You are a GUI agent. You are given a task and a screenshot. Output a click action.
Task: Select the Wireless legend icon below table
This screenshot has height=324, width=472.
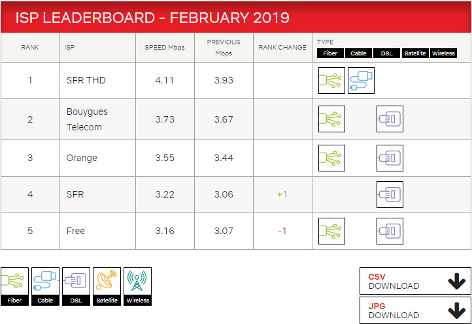pyautogui.click(x=137, y=286)
